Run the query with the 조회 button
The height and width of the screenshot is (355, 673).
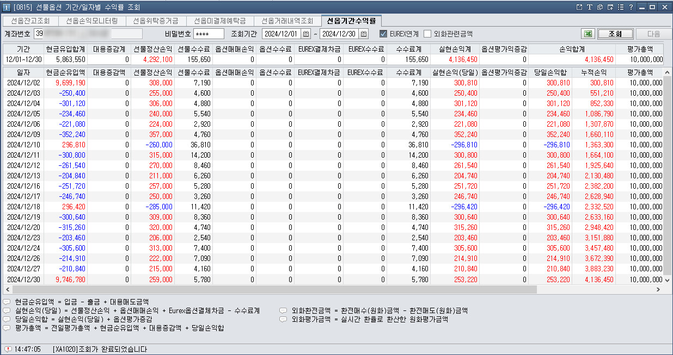click(615, 34)
